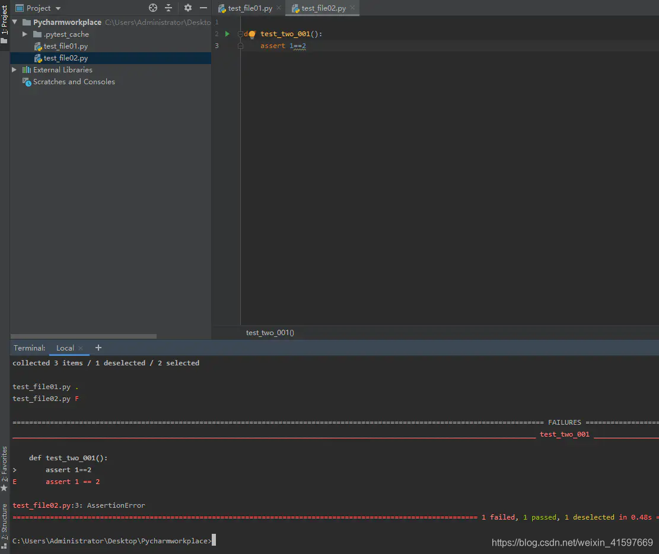Click the Terminal: panel label
Screen dimensions: 659x554
30,348
